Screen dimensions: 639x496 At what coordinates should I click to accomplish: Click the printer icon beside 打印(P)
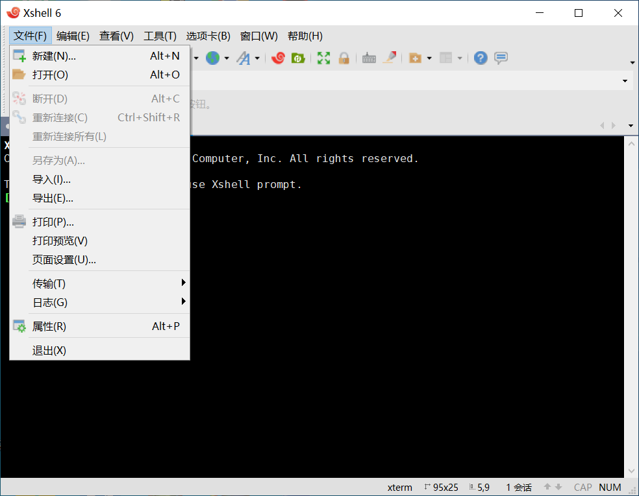tap(19, 222)
